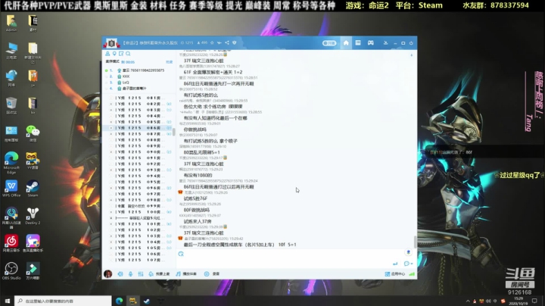
Task: Send message with the enter arrow icon
Action: [x=395, y=264]
